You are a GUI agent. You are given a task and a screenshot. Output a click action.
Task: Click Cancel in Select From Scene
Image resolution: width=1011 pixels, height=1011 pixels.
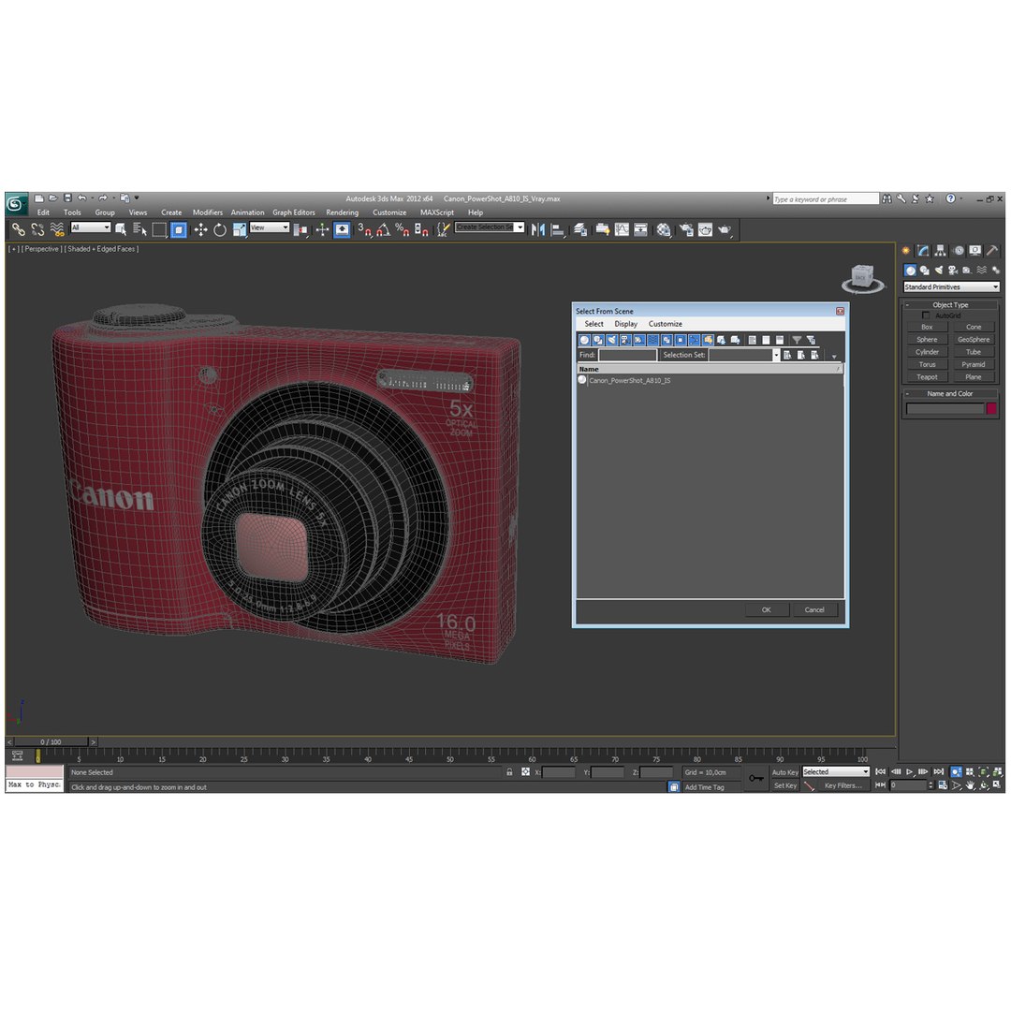click(x=814, y=609)
